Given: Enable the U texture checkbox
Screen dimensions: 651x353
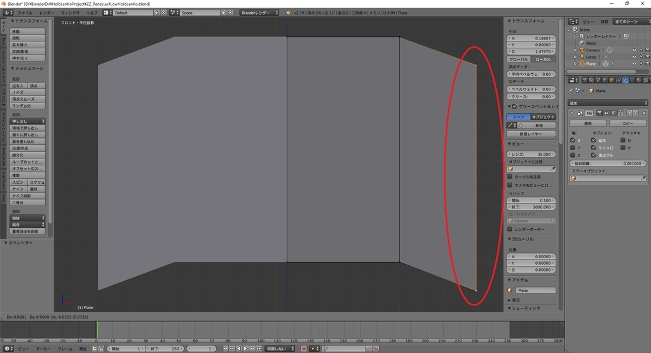Looking at the screenshot, I should 623,141.
